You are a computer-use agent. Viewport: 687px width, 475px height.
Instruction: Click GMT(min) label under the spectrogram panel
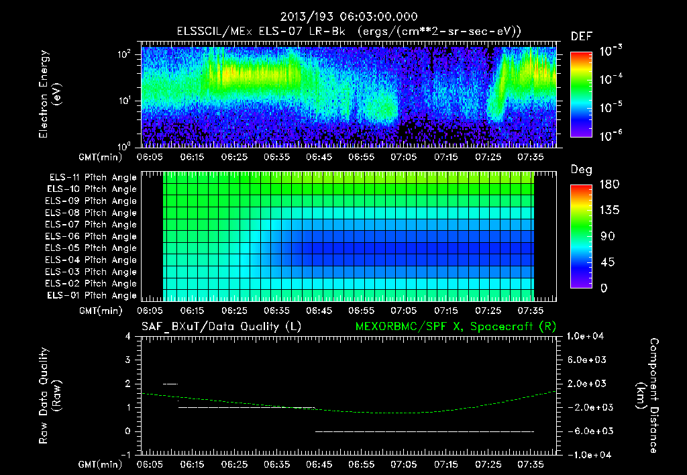tap(101, 157)
